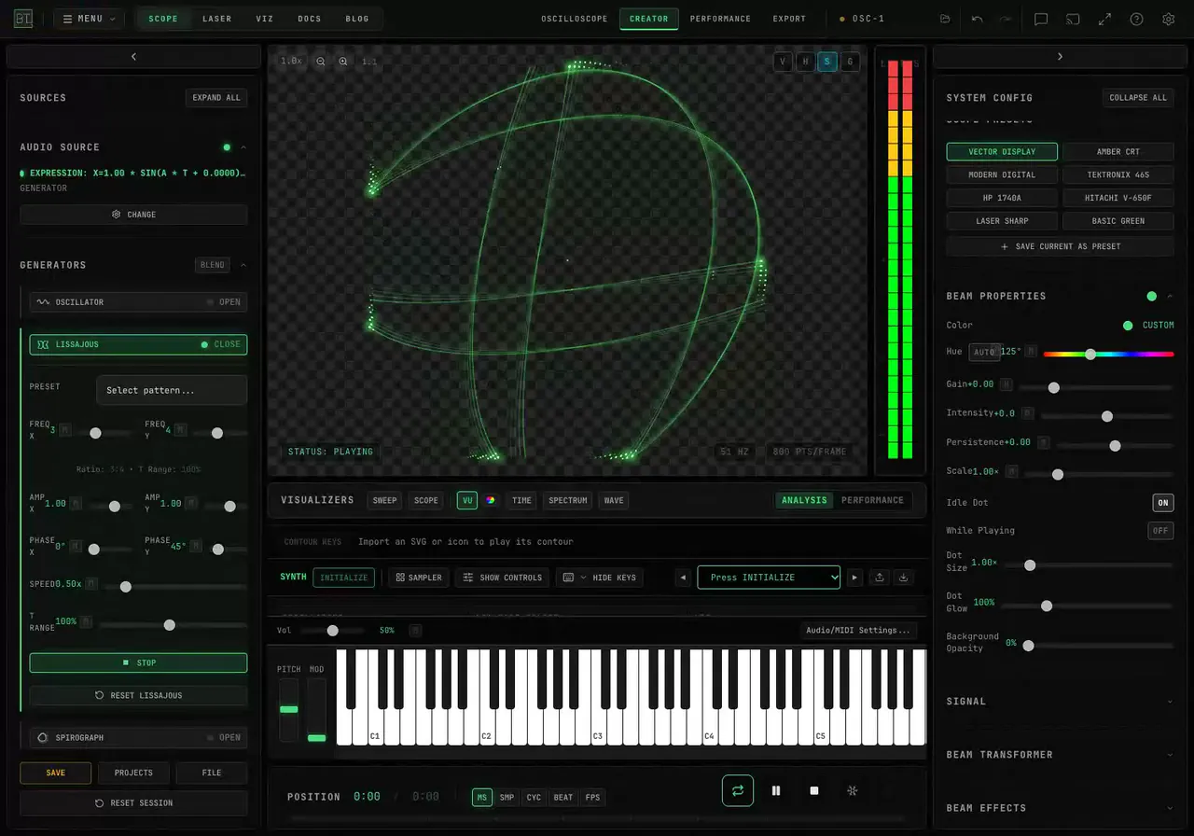
Task: Open the settings gear icon
Action: pyautogui.click(x=1168, y=19)
